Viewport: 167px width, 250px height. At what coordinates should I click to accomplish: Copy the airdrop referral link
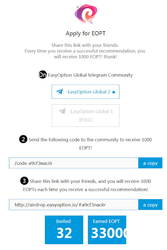[150, 205]
